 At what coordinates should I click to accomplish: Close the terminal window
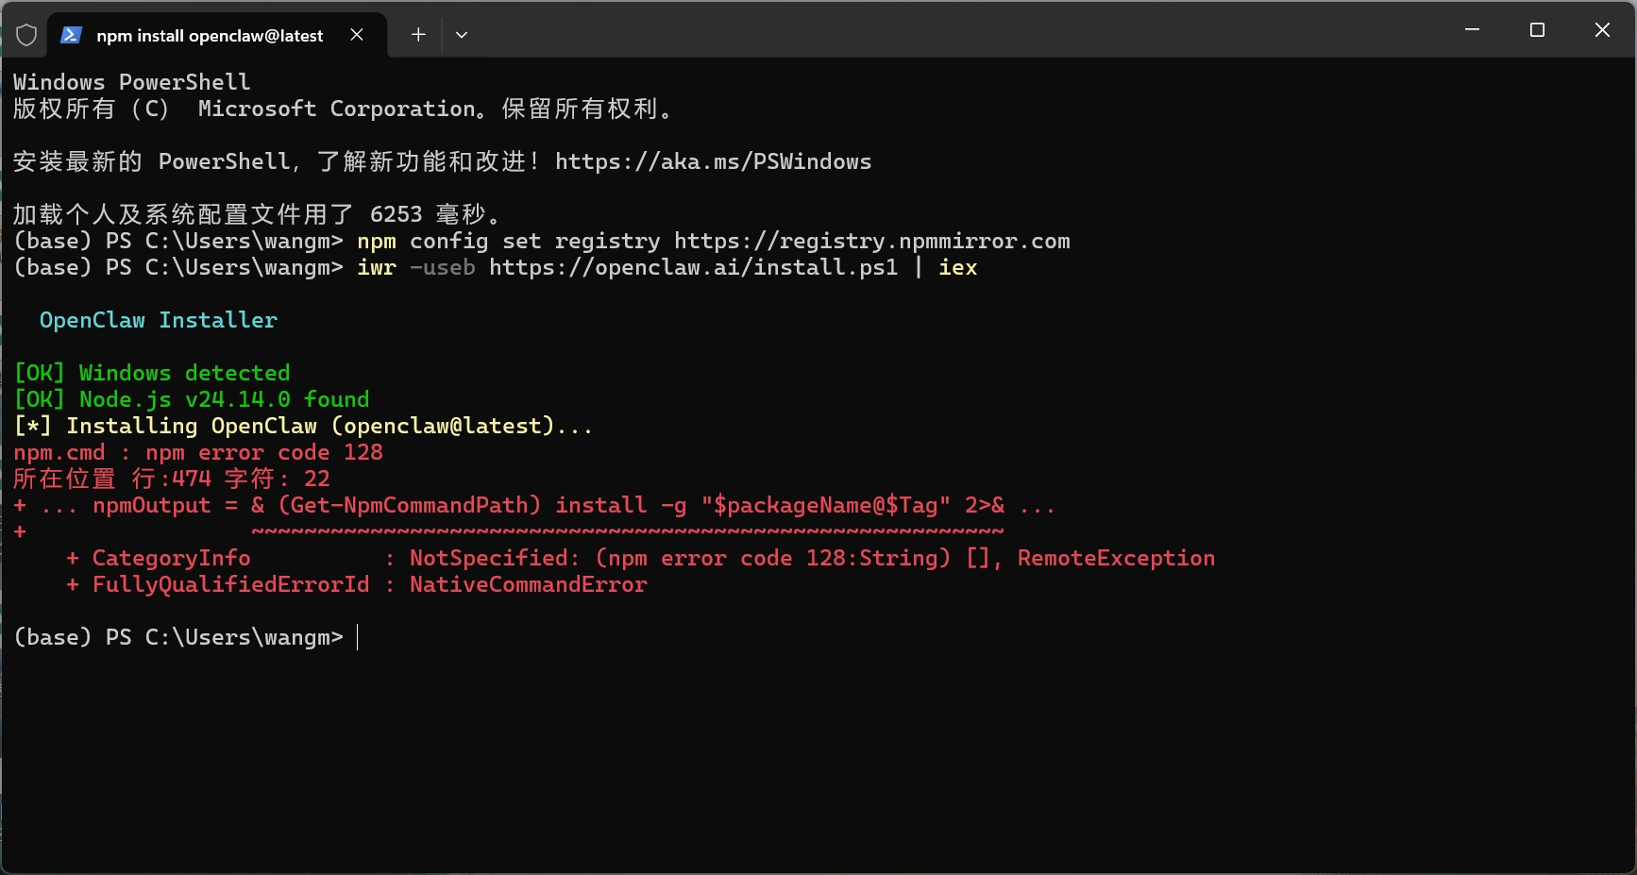coord(1602,30)
